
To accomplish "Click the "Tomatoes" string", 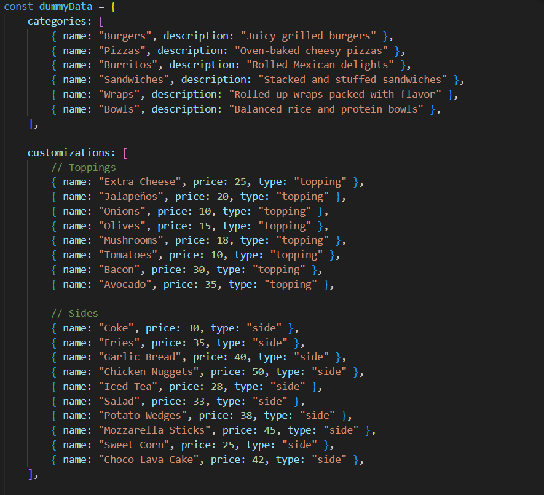I will point(128,255).
